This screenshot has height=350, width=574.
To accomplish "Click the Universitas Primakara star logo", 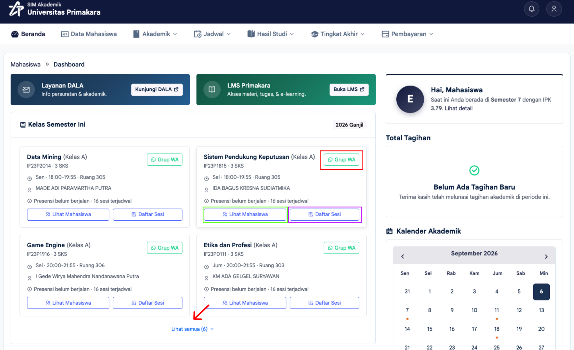I will [16, 9].
